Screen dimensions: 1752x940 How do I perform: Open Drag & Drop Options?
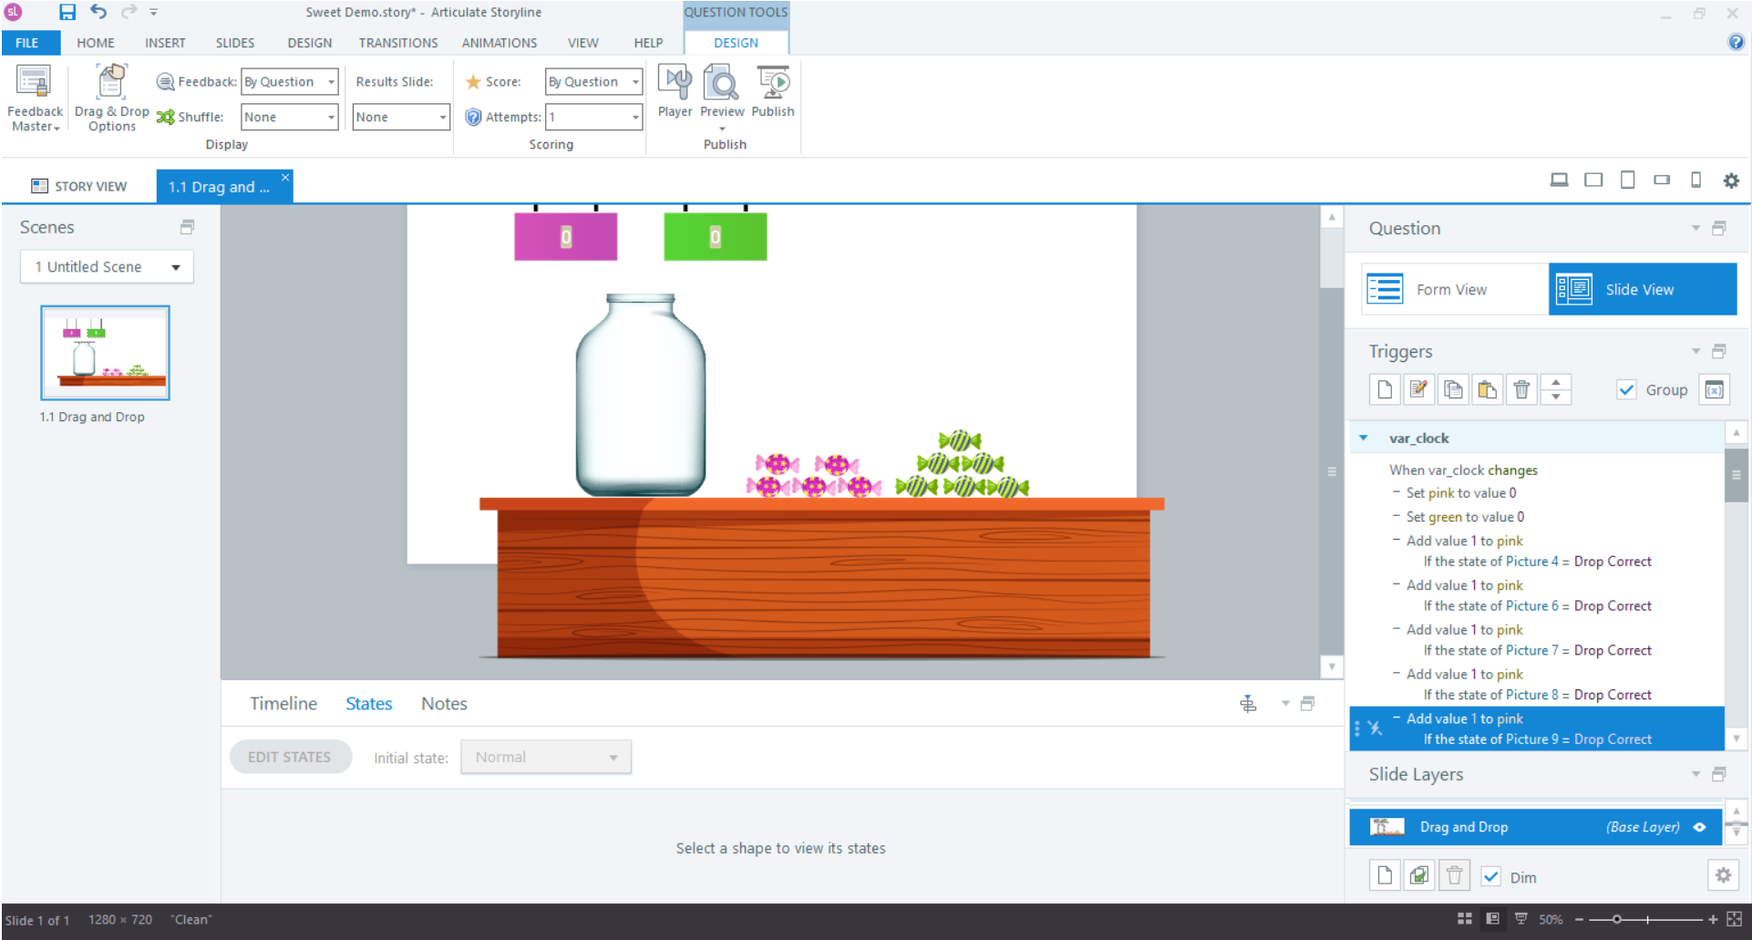[111, 99]
